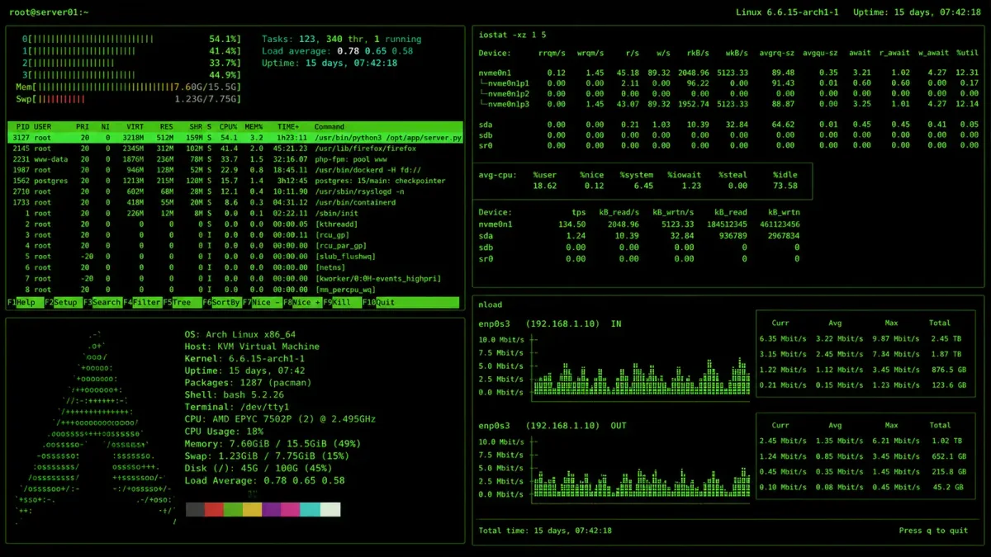The image size is (991, 557).
Task: Select the [kthreadd] process row
Action: click(x=235, y=224)
